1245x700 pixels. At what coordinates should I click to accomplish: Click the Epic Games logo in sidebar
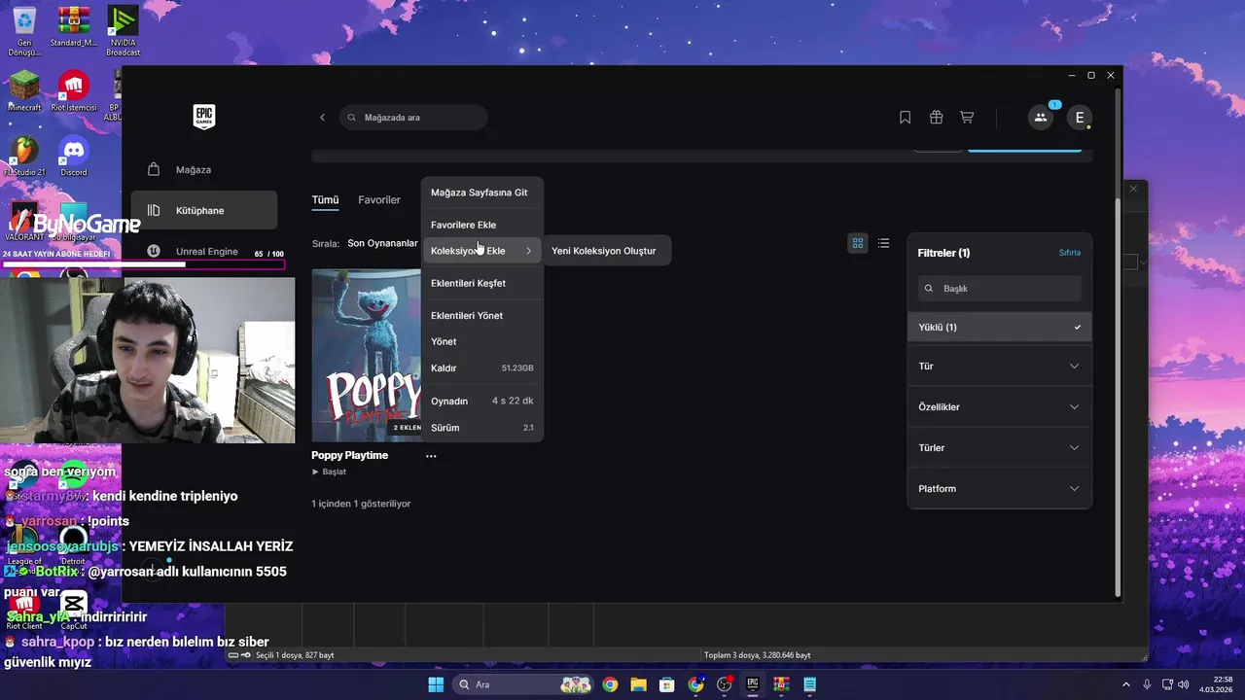203,117
